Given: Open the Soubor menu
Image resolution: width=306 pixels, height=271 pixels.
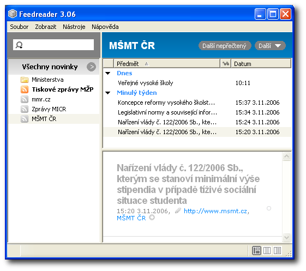Looking at the screenshot, I should click(19, 27).
